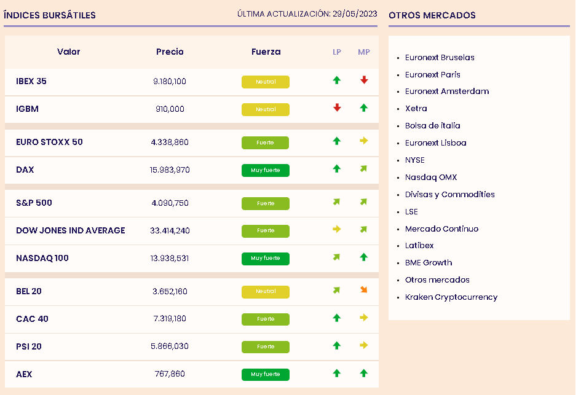The height and width of the screenshot is (395, 581).
Task: Click the BEL 20 Neutral badge
Action: pos(266,292)
